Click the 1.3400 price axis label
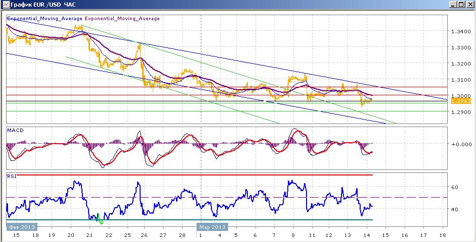This screenshot has height=242, width=476. point(461,31)
